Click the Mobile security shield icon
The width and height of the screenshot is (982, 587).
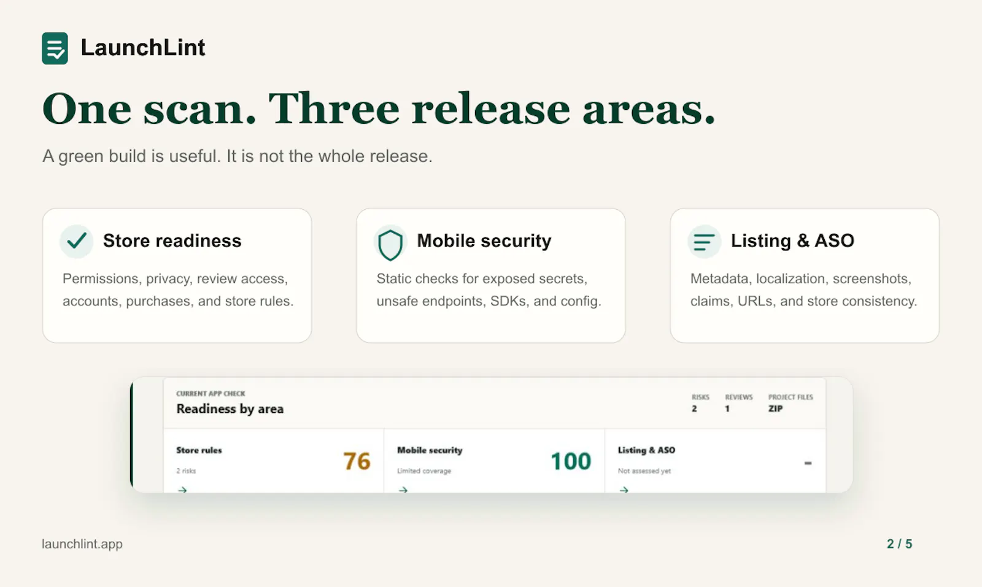tap(390, 244)
